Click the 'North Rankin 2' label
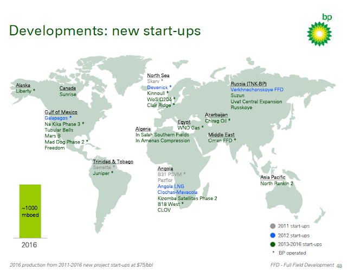 (277, 184)
